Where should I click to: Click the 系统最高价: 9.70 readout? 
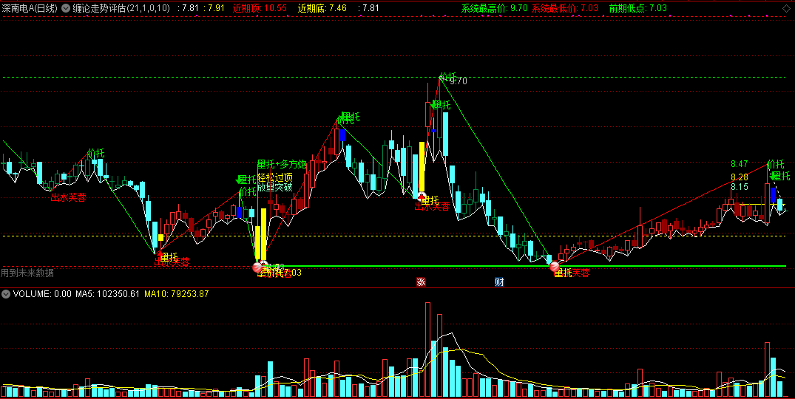pos(494,8)
